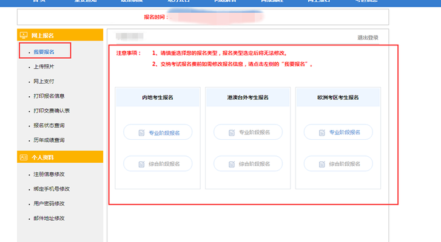Screen dimensions: 441x242
Task: Click document icon in 港澳台外考生 专业阶段报名
Action: point(232,132)
